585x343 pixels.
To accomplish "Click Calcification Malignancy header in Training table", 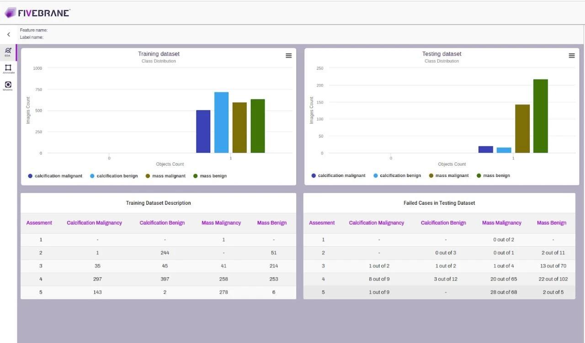I will 94,223.
